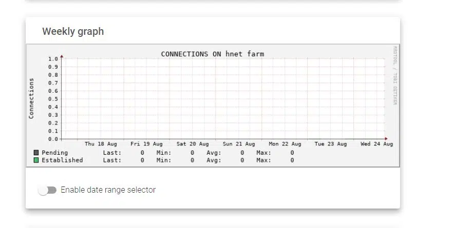Click the 'Tue 23 Aug' date label
This screenshot has height=228, width=454.
click(x=331, y=144)
